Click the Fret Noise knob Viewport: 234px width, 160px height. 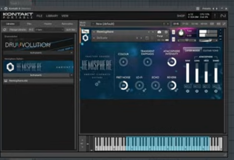[123, 85]
